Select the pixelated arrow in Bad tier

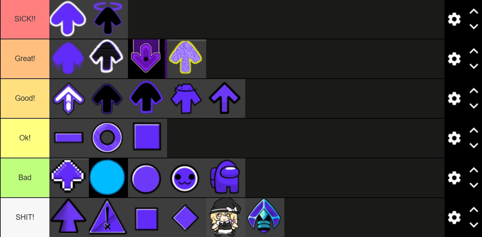point(69,178)
